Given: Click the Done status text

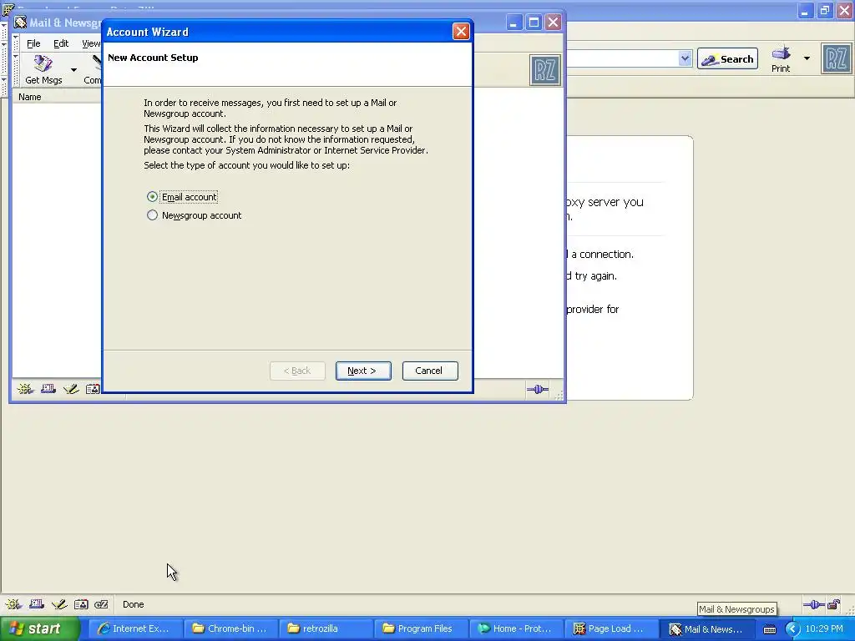Looking at the screenshot, I should (x=133, y=604).
